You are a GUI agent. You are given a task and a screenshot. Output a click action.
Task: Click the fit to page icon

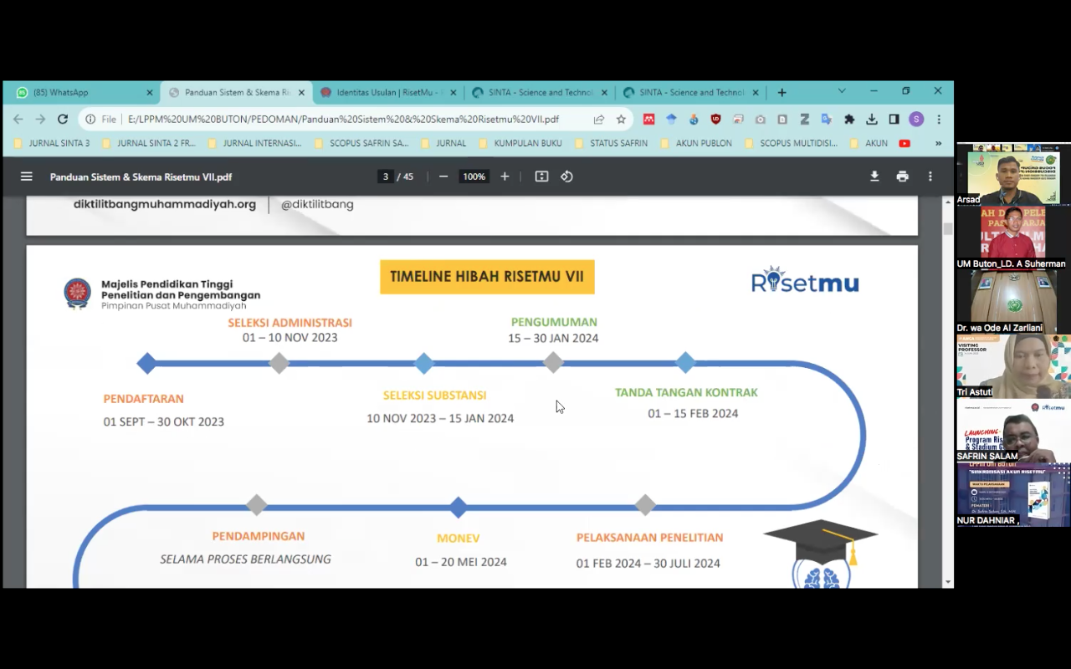[x=541, y=176]
